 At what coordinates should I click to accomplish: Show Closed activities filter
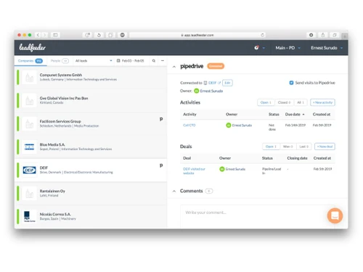284,102
